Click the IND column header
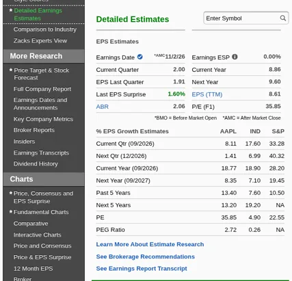The height and width of the screenshot is (281, 292). 255,131
